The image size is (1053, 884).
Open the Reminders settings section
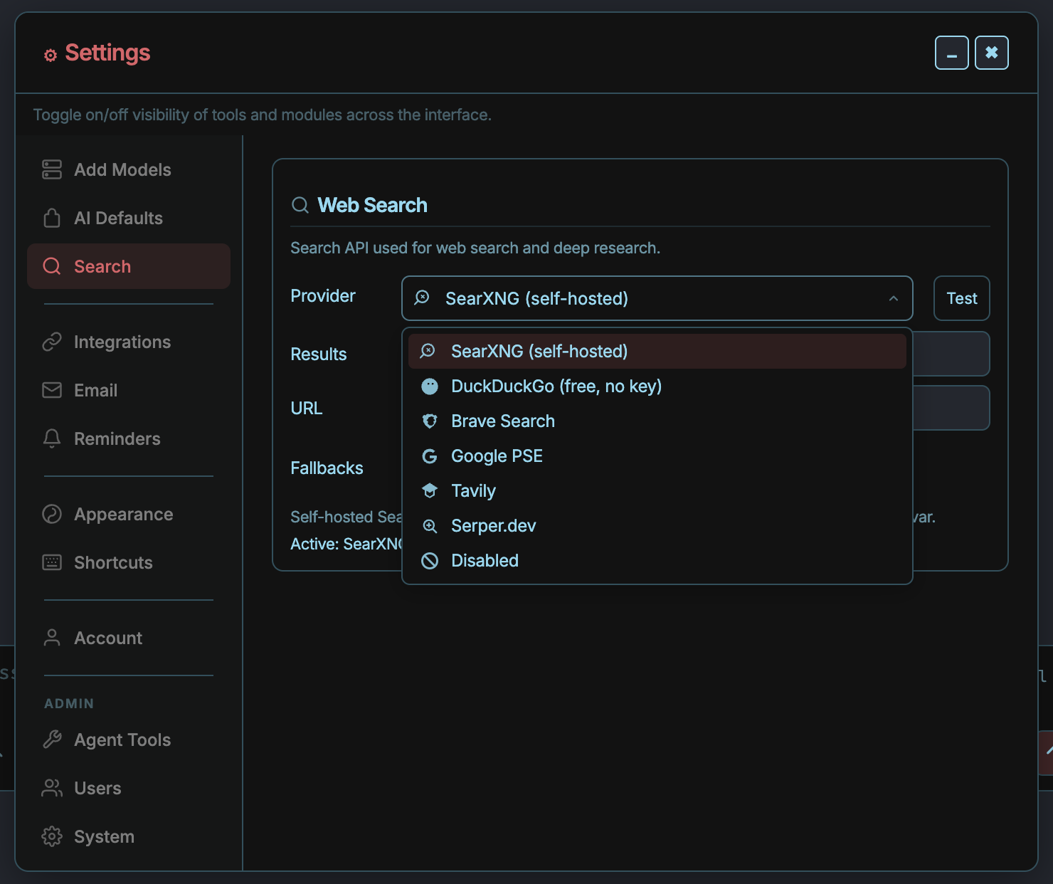coord(128,438)
